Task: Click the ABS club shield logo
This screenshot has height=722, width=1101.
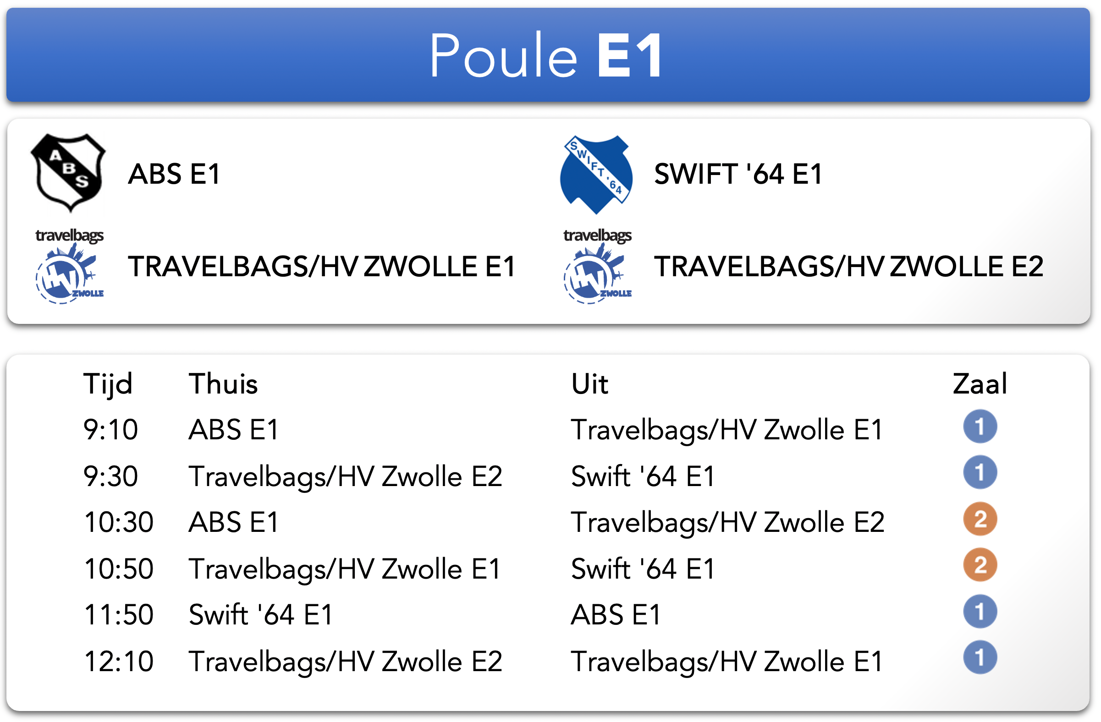Action: pyautogui.click(x=68, y=174)
